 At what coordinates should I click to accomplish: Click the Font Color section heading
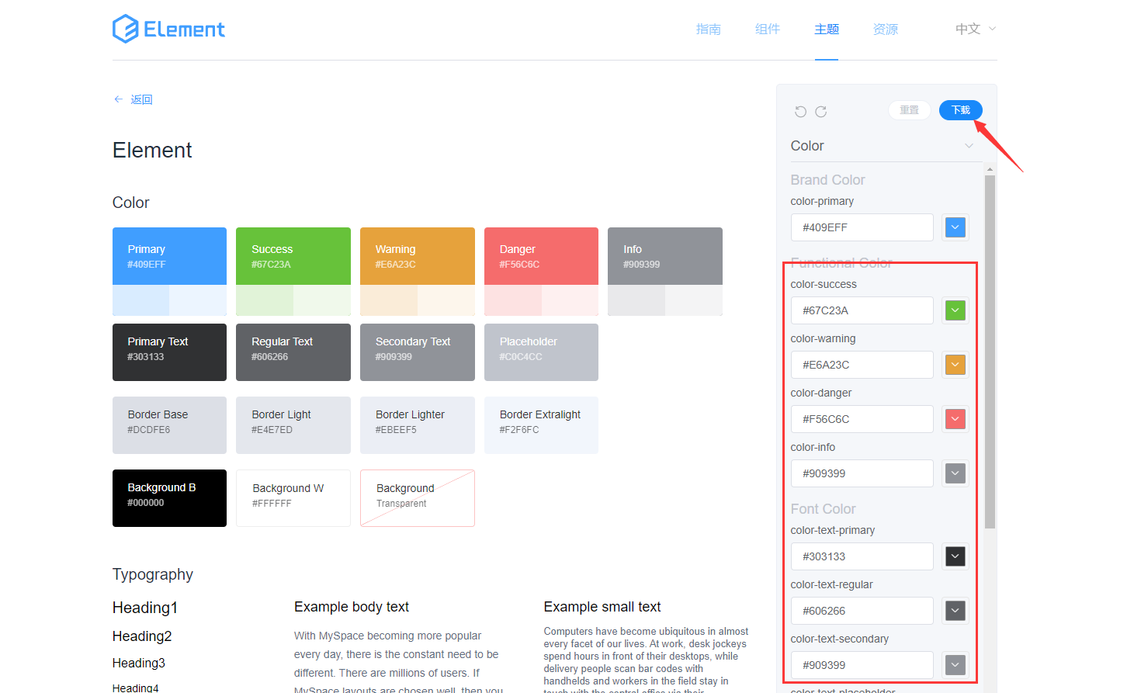823,509
